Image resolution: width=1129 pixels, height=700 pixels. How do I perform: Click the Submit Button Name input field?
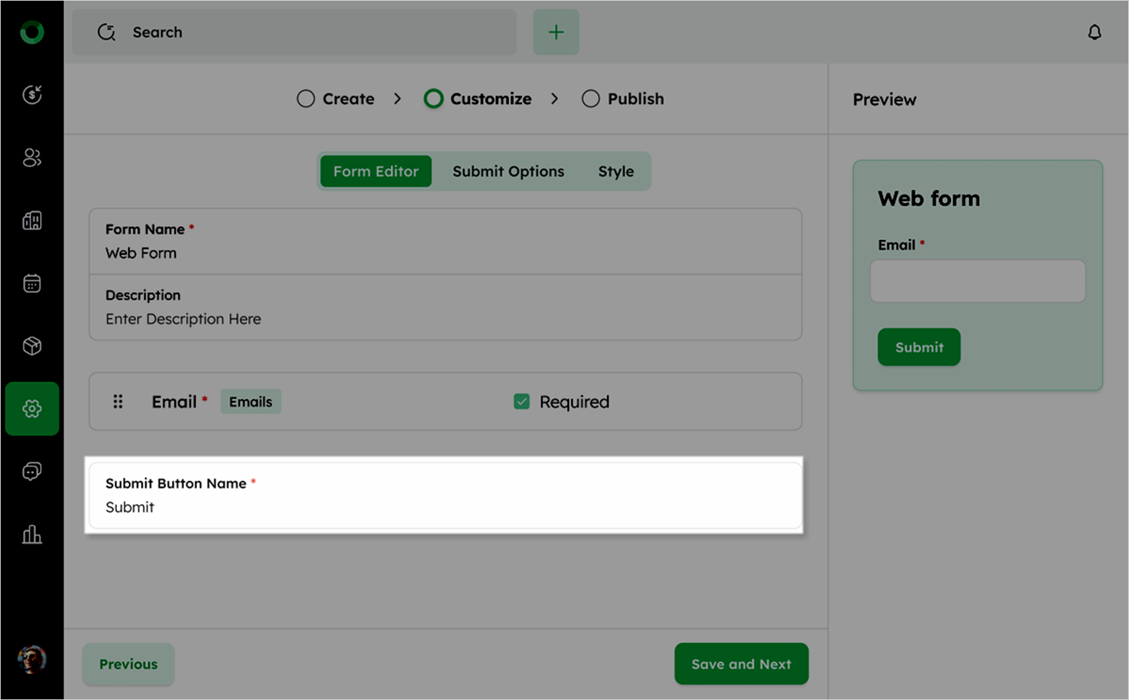coord(444,507)
